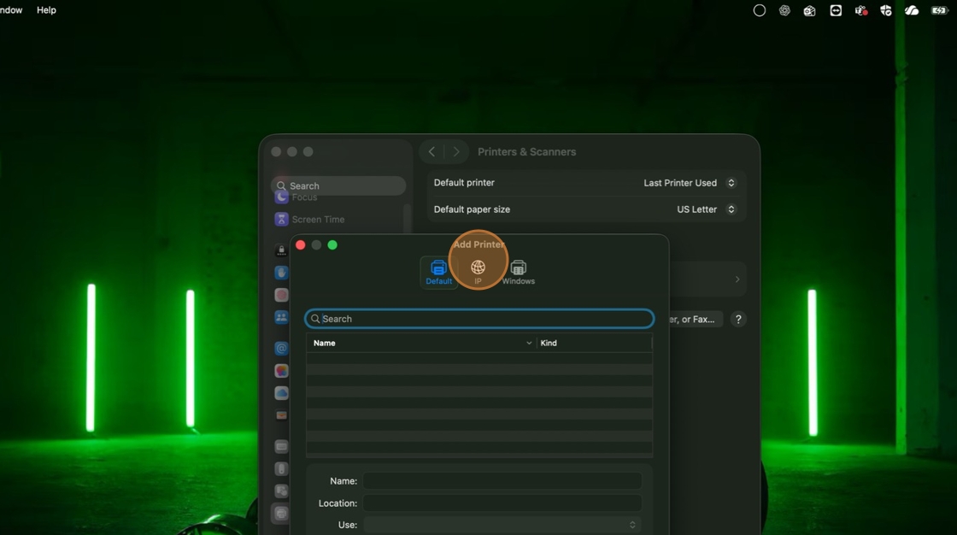
Task: Open Game Center icon in sidebar
Action: (281, 371)
